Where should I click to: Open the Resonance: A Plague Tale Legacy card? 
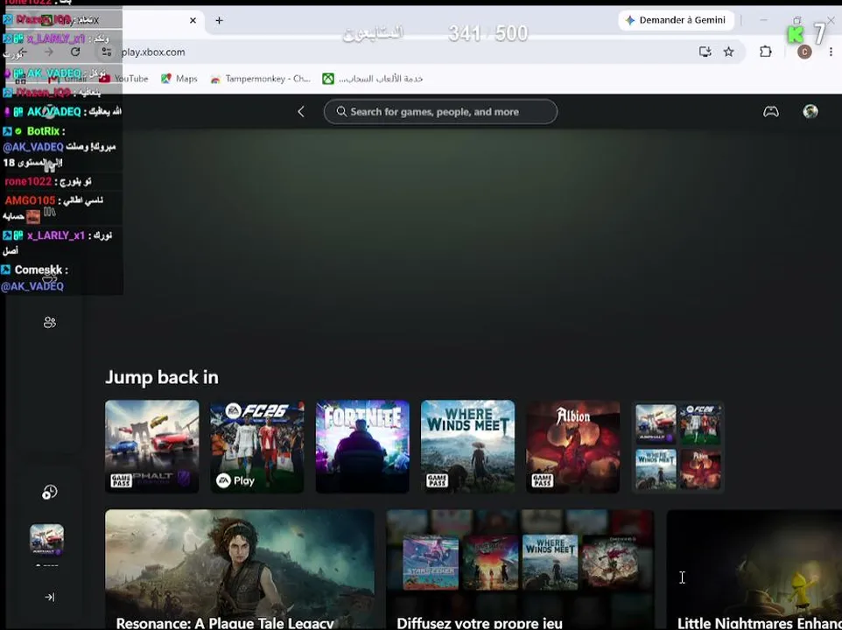tap(240, 570)
